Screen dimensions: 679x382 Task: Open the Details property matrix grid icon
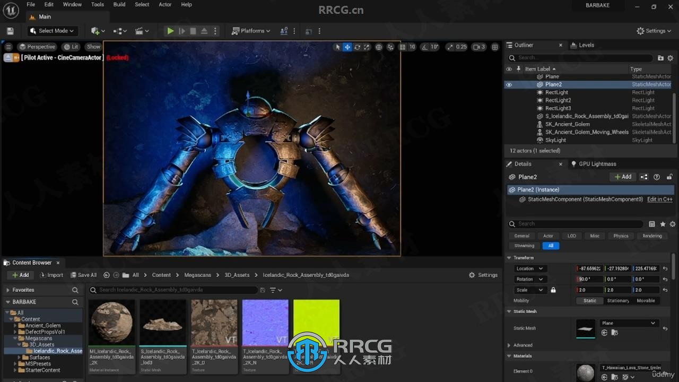tap(652, 224)
